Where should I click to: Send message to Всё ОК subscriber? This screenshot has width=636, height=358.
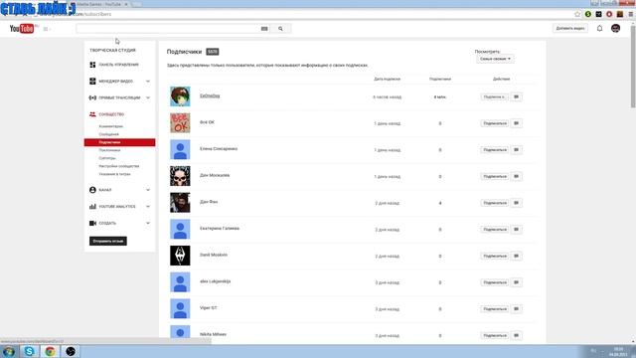tap(517, 123)
